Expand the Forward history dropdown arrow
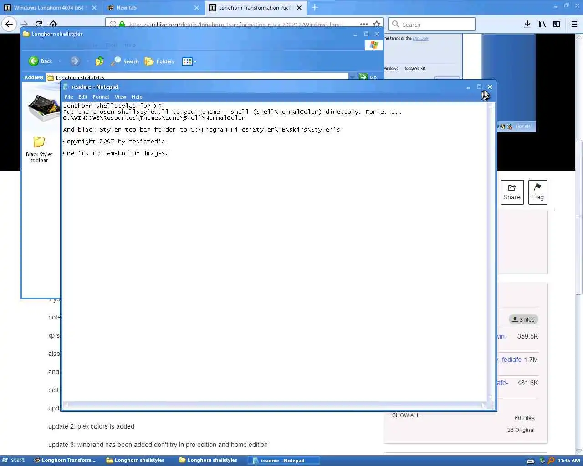Image resolution: width=583 pixels, height=466 pixels. [x=88, y=61]
